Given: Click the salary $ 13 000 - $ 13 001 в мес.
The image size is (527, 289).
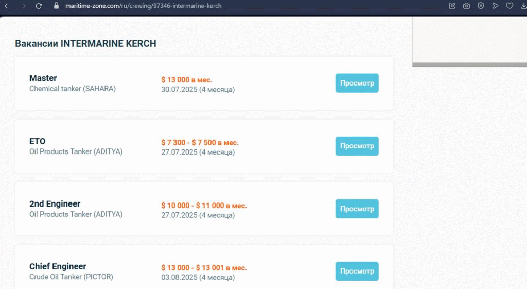Looking at the screenshot, I should point(204,268).
